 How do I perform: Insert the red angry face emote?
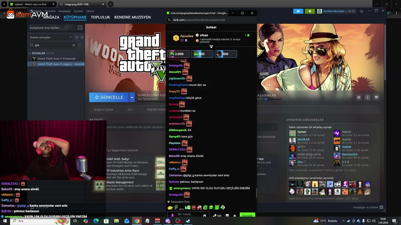[x=194, y=207]
